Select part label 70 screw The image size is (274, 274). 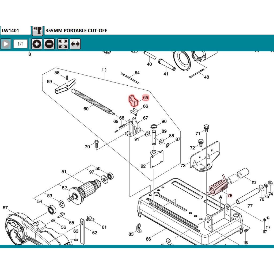pyautogui.click(x=87, y=147)
